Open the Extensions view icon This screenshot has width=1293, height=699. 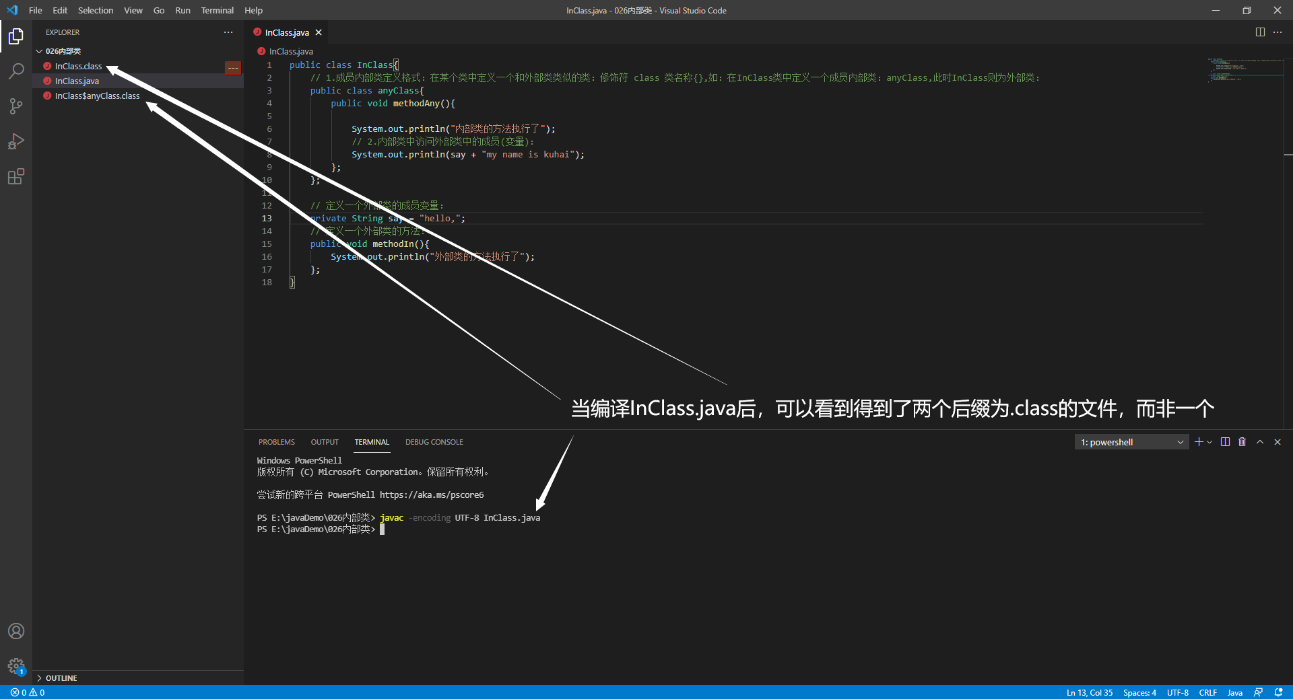[x=16, y=176]
